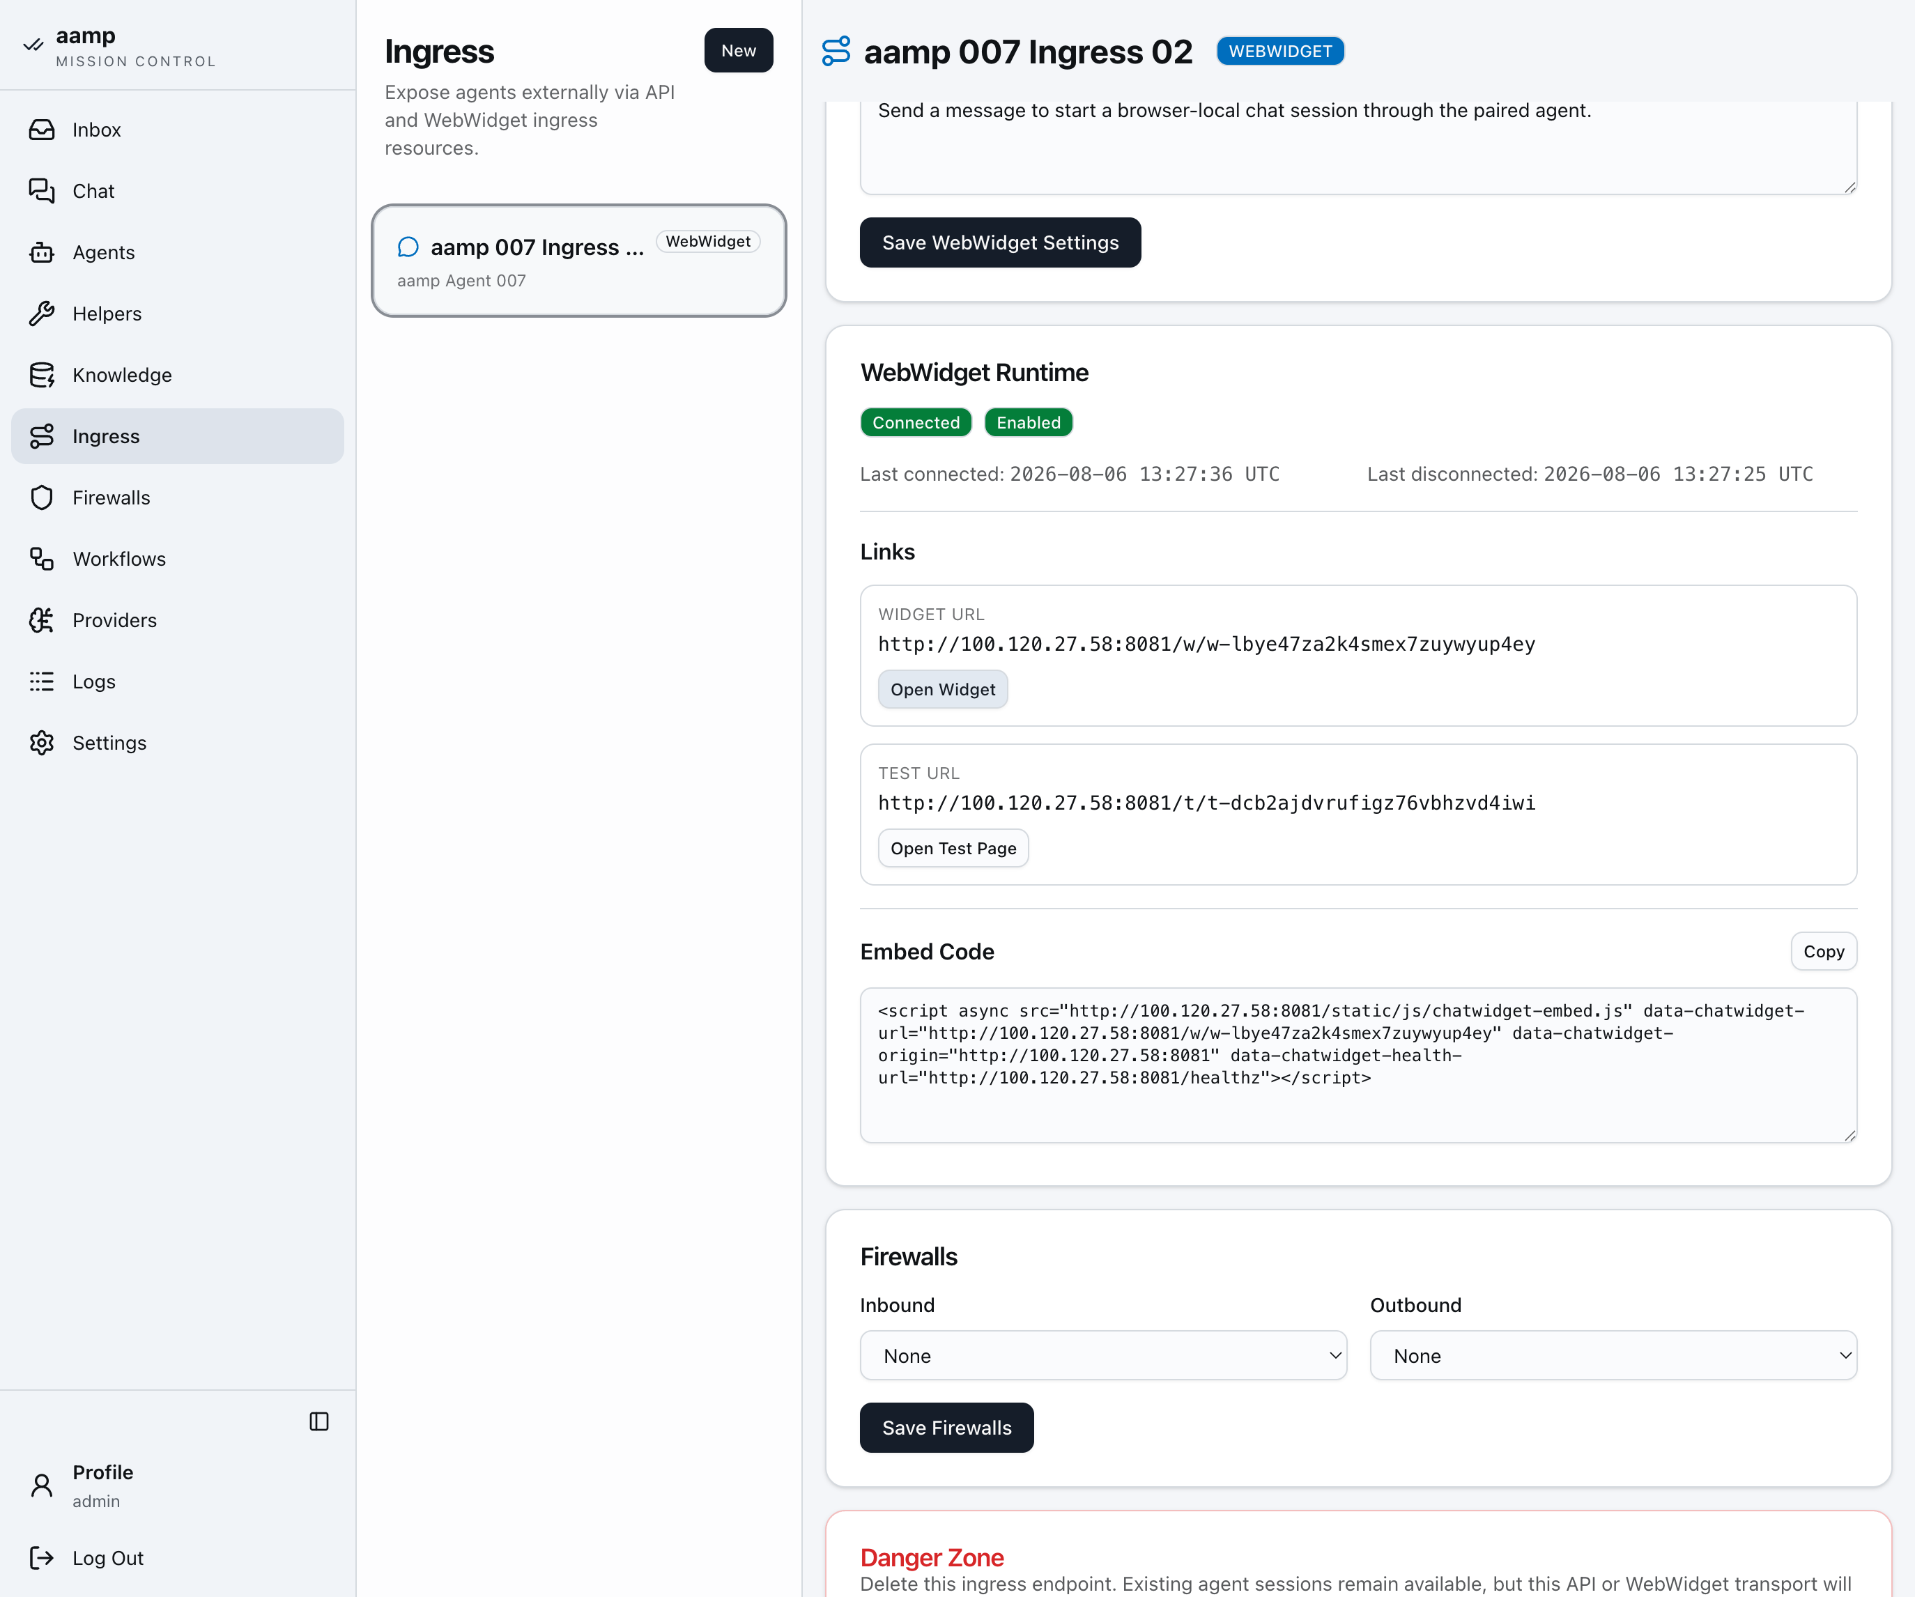
Task: Click the WEBWIDGET badge in header
Action: point(1280,51)
